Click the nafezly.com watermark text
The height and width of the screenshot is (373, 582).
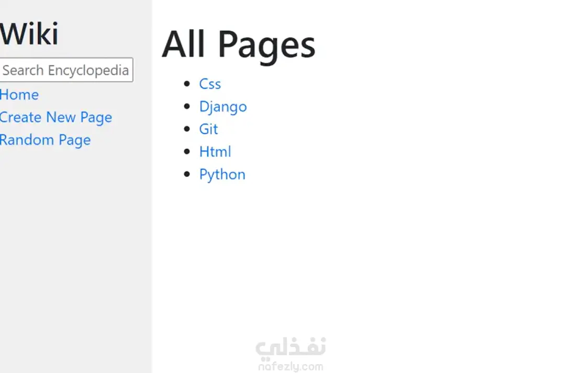(291, 367)
